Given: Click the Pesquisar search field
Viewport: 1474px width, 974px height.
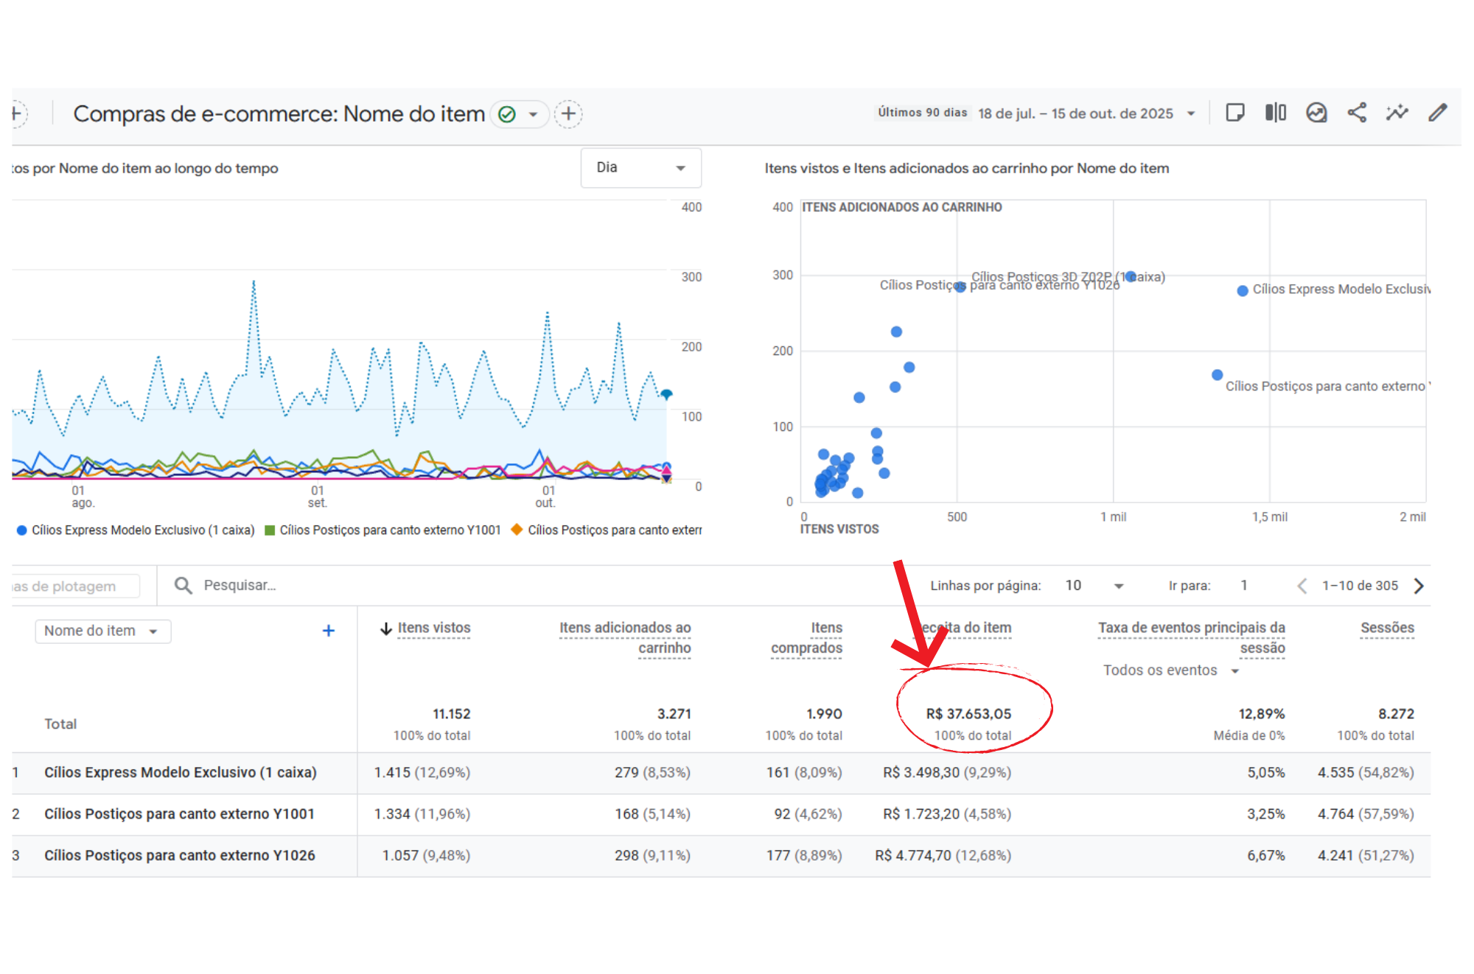Looking at the screenshot, I should click(240, 586).
